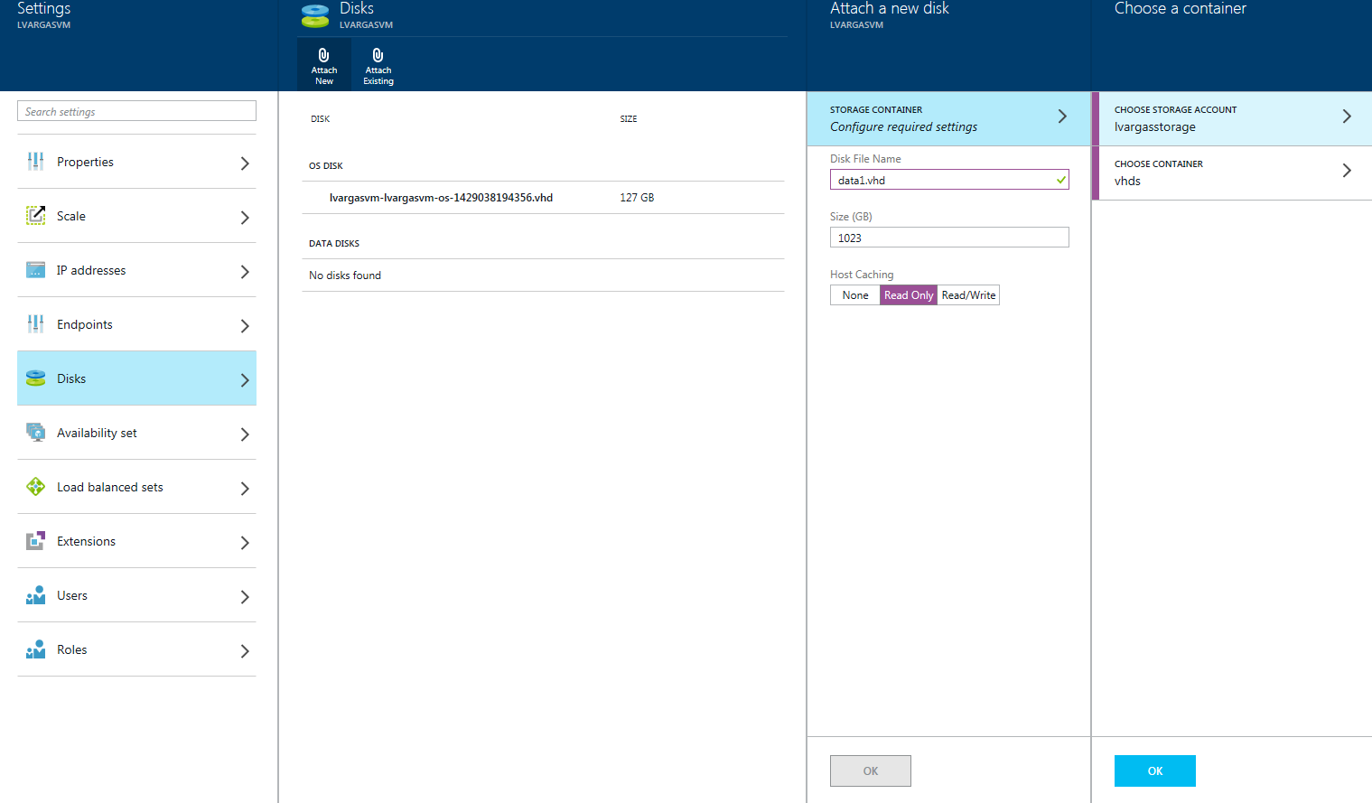
Task: Click the Properties sliders icon
Action: 35,162
